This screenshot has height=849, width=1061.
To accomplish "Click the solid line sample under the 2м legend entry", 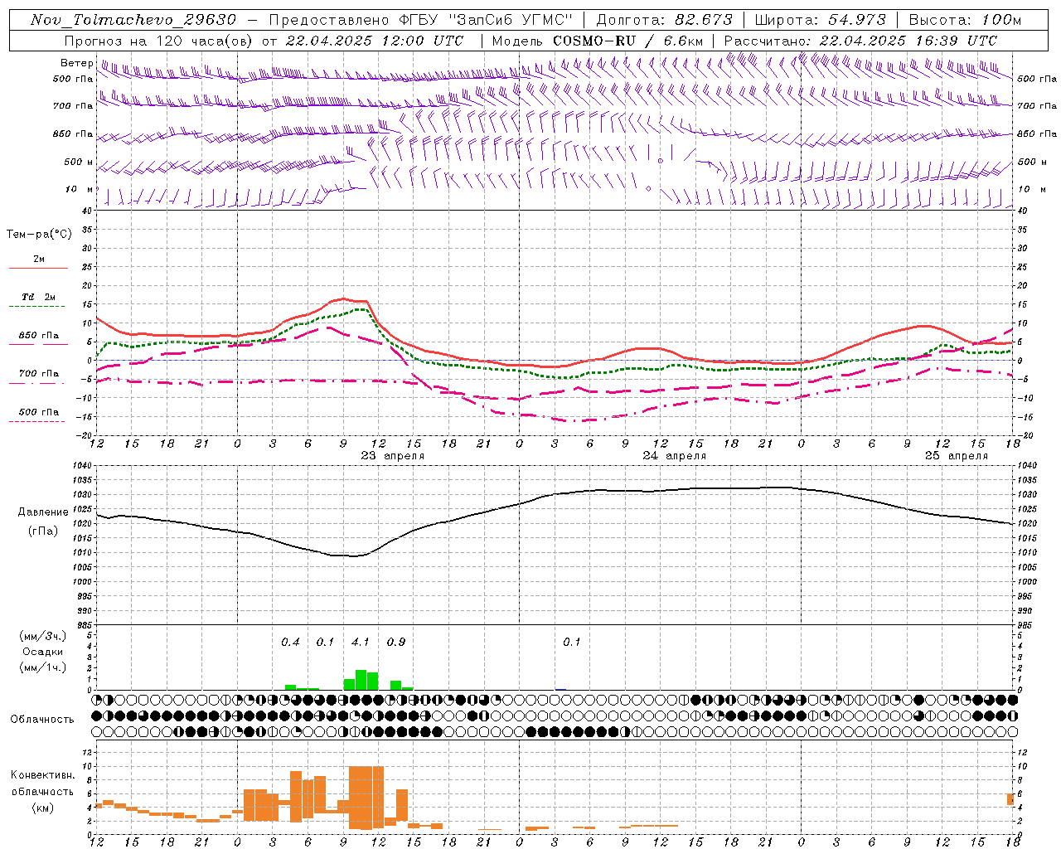I will coord(38,269).
